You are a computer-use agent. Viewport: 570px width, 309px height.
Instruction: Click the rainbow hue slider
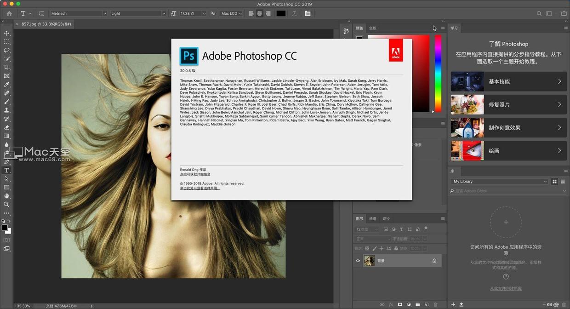point(438,74)
